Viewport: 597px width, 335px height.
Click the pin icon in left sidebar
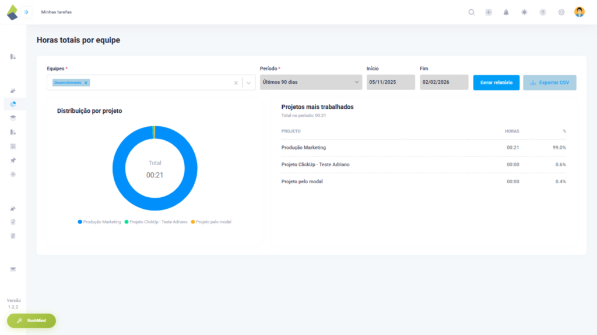15,160
